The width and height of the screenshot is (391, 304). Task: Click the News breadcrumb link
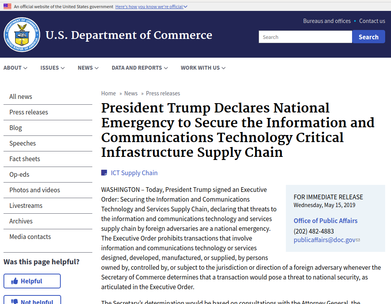click(131, 93)
